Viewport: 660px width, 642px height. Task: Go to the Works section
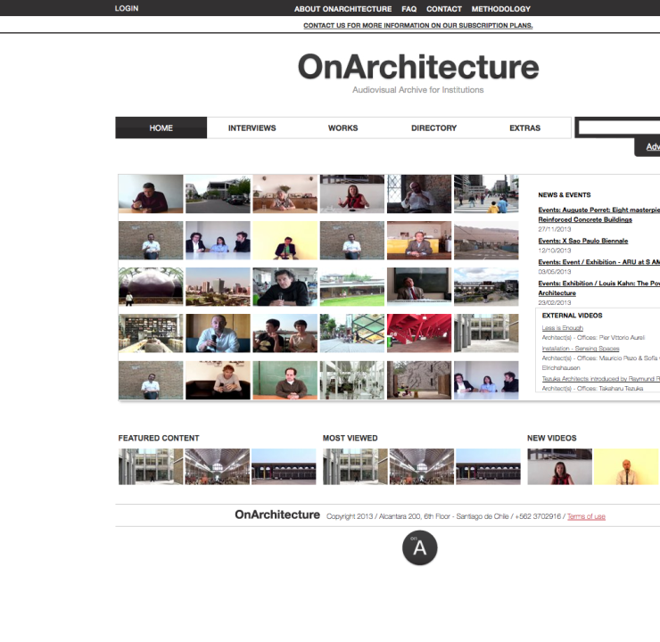(x=342, y=128)
